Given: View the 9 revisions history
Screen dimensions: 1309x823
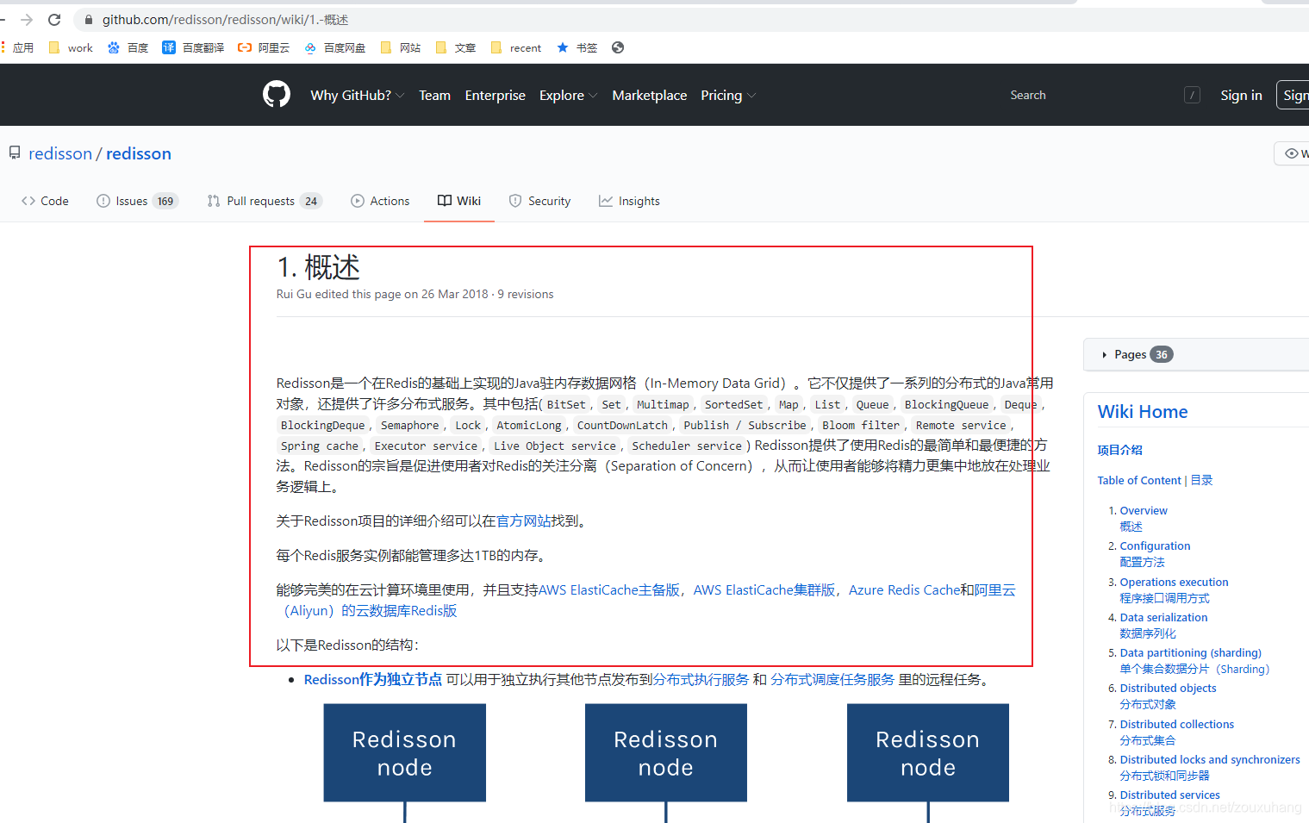Looking at the screenshot, I should click(x=526, y=294).
